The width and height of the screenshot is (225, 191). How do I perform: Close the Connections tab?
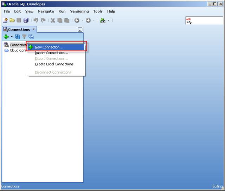(x=33, y=29)
